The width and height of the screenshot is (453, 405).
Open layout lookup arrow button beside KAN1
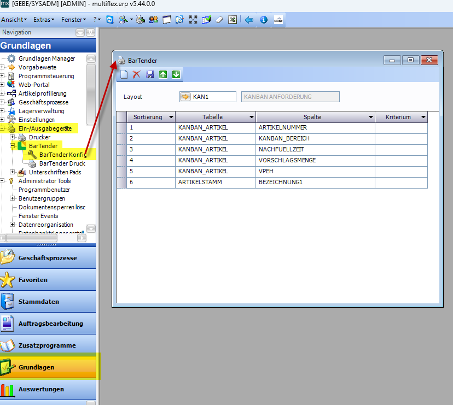click(185, 97)
